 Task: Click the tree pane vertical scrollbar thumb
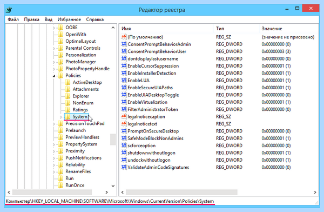tap(113, 140)
